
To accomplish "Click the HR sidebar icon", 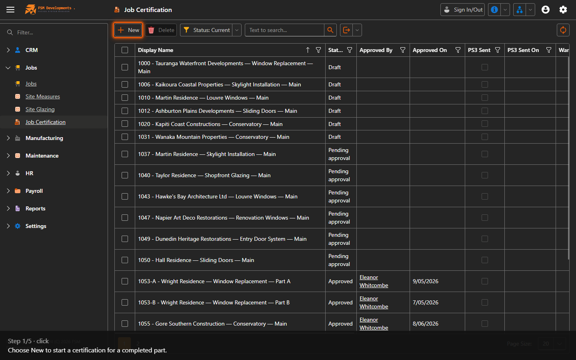I will tap(18, 173).
